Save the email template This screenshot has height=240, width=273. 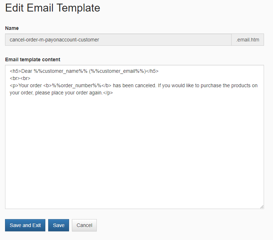click(x=59, y=225)
